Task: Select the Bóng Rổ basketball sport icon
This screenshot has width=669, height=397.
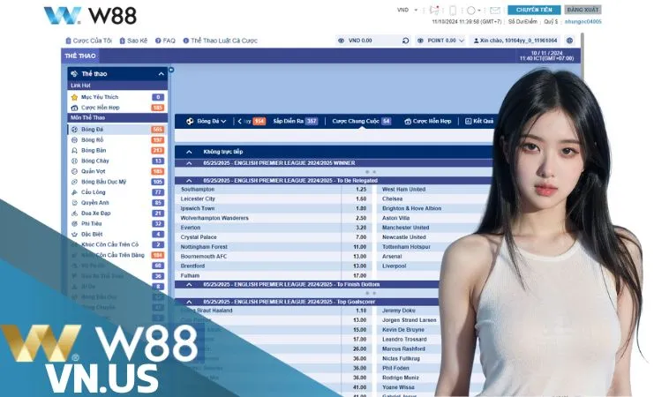Action: click(x=75, y=139)
